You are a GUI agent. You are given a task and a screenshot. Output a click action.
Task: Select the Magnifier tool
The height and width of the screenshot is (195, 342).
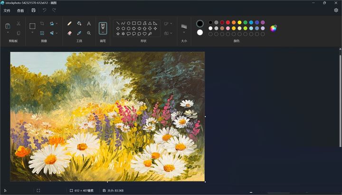(x=89, y=33)
